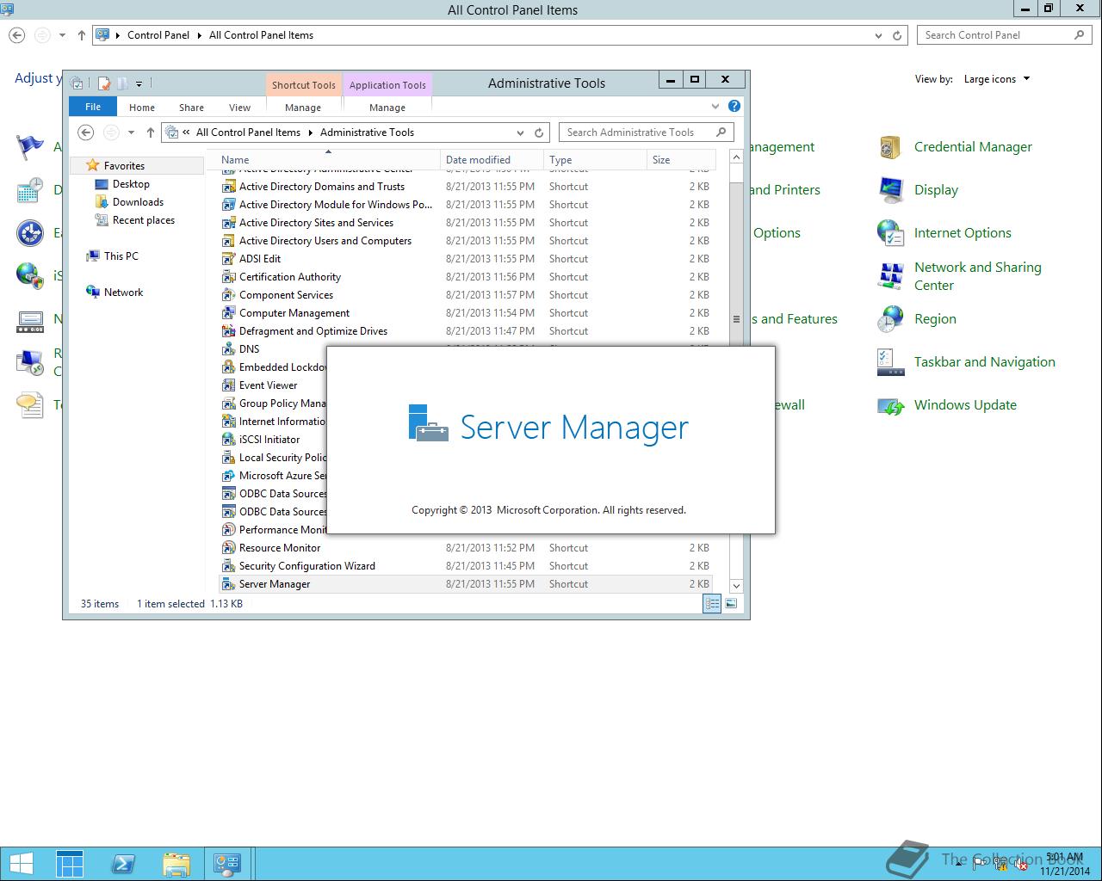Expand Control Panel address bar history dropdown
Screen dimensions: 1102x881
[x=878, y=35]
